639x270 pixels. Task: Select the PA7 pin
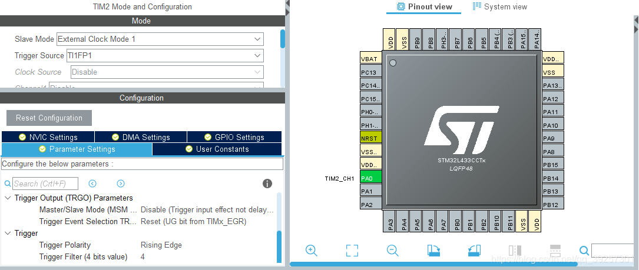[443, 222]
